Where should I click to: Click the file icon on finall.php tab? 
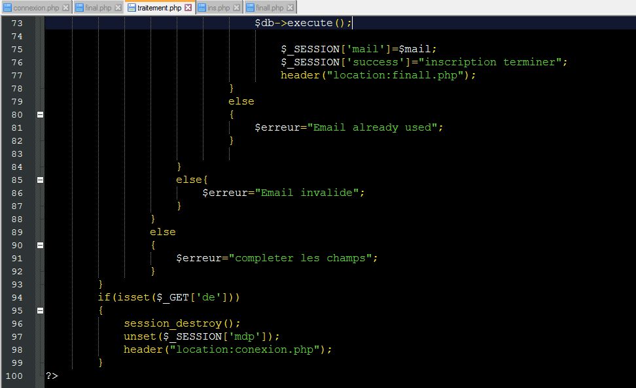click(x=250, y=8)
